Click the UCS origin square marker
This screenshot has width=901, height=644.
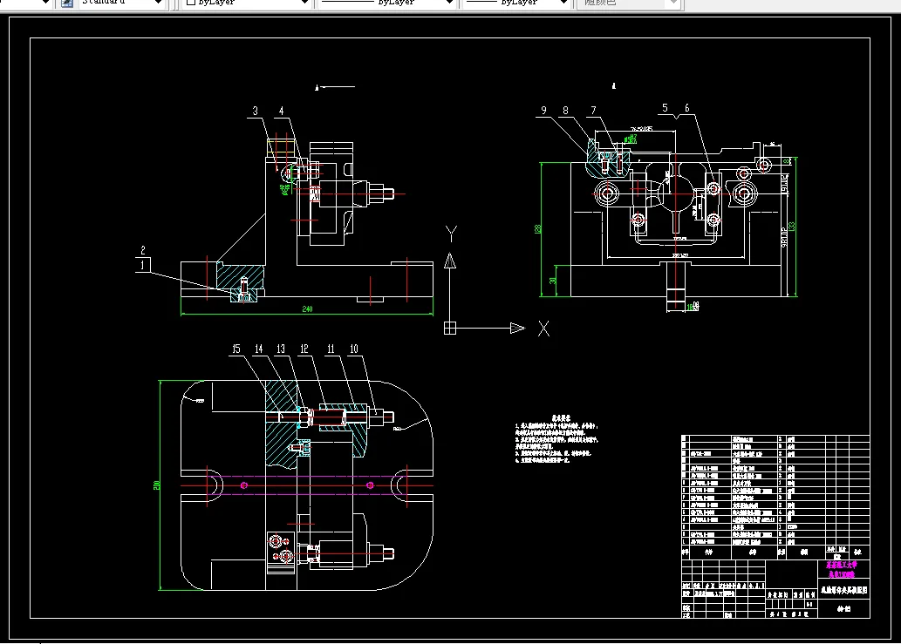(x=450, y=329)
